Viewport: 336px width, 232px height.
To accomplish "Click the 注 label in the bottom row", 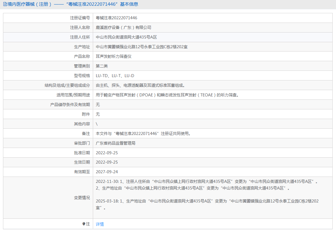I will point(88,224).
